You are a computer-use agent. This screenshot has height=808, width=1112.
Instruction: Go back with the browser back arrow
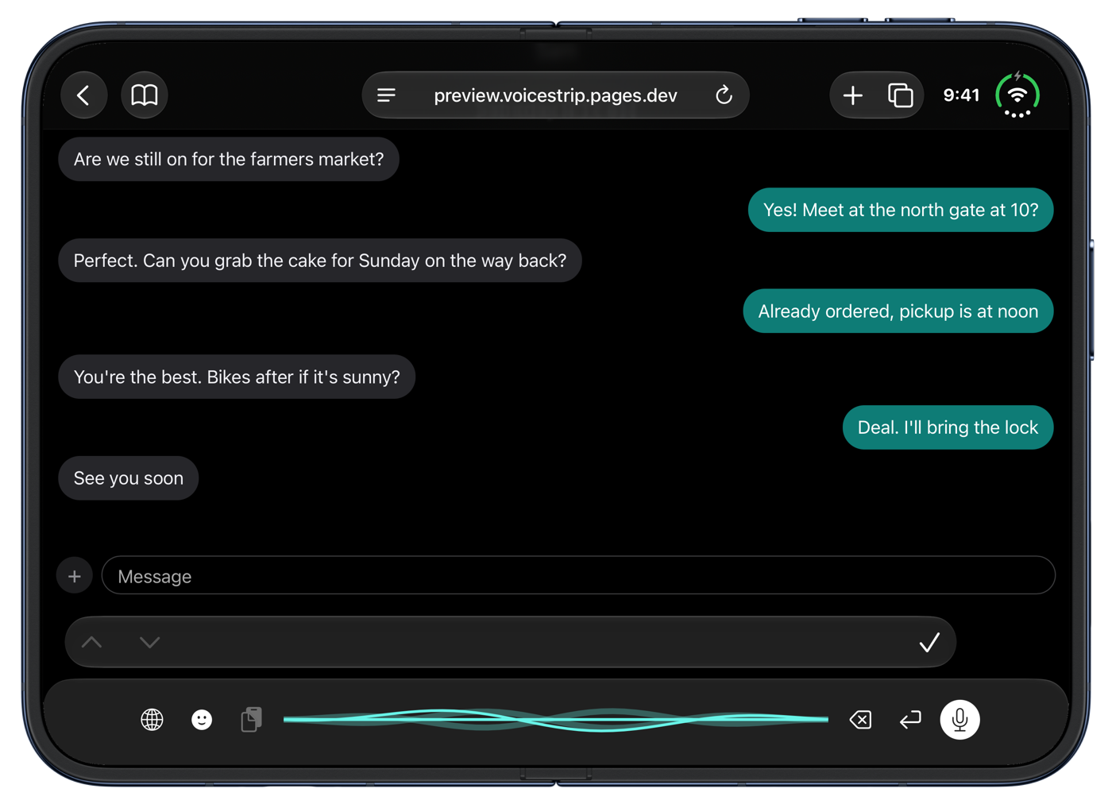(x=83, y=95)
